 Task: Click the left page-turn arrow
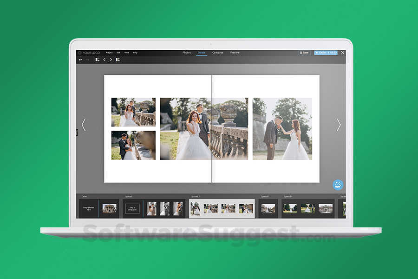click(x=84, y=125)
